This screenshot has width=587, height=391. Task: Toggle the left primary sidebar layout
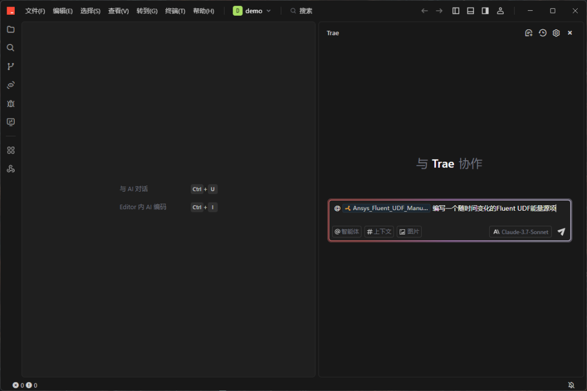(x=456, y=11)
